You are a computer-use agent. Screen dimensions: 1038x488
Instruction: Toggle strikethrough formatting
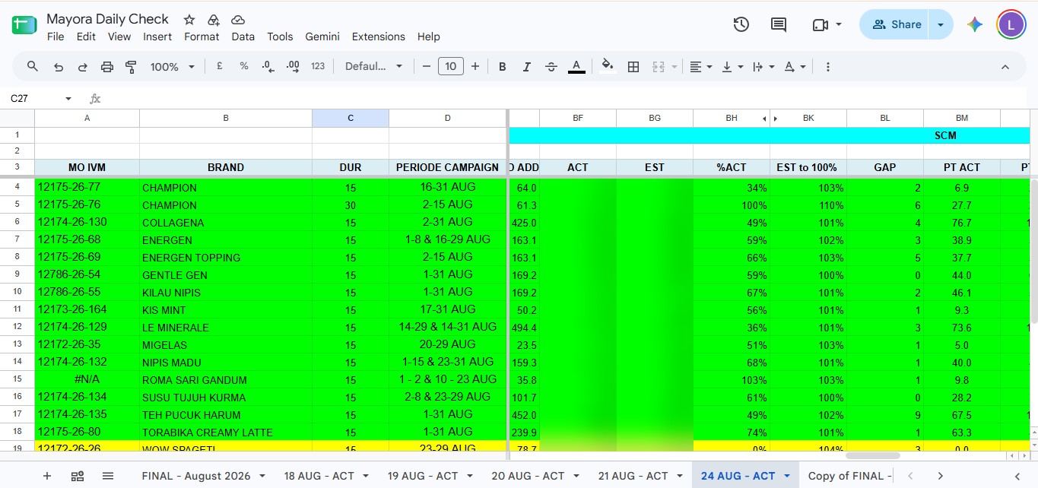pos(551,67)
